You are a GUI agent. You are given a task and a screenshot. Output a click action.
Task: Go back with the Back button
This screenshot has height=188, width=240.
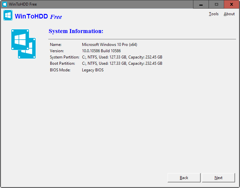184,178
